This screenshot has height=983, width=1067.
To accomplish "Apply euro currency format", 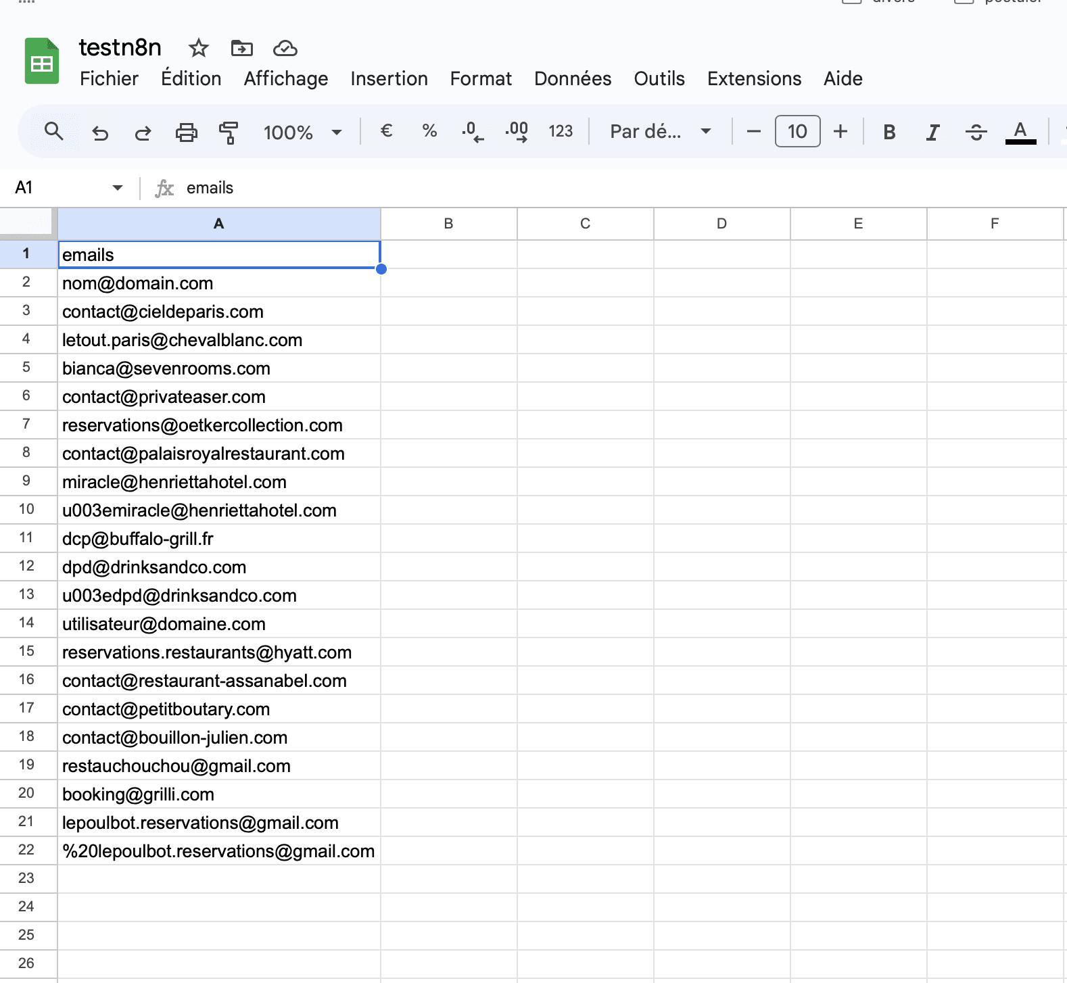I will pos(387,130).
